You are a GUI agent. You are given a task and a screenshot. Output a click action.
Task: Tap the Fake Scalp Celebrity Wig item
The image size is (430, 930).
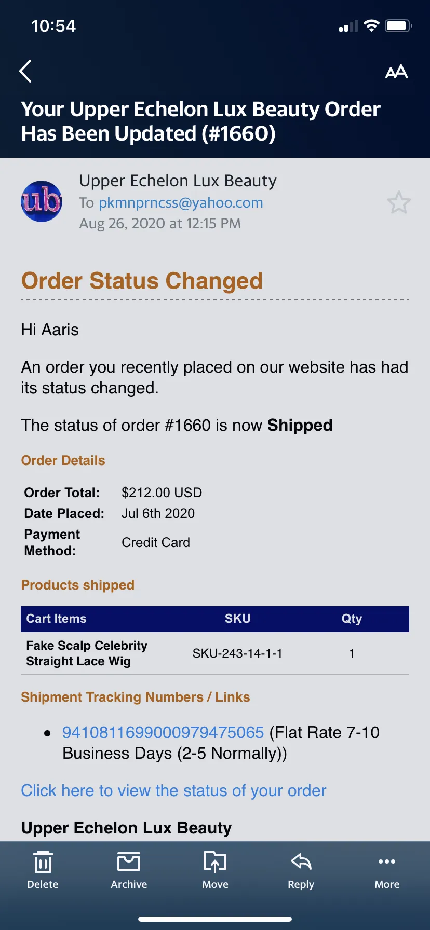point(87,653)
